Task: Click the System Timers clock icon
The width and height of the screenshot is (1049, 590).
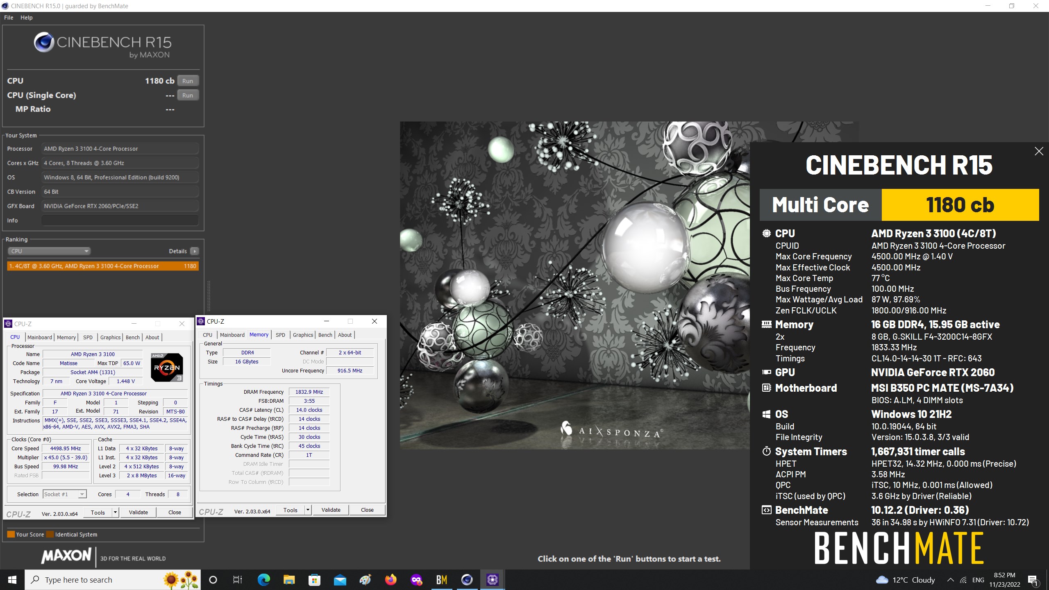Action: pyautogui.click(x=766, y=451)
